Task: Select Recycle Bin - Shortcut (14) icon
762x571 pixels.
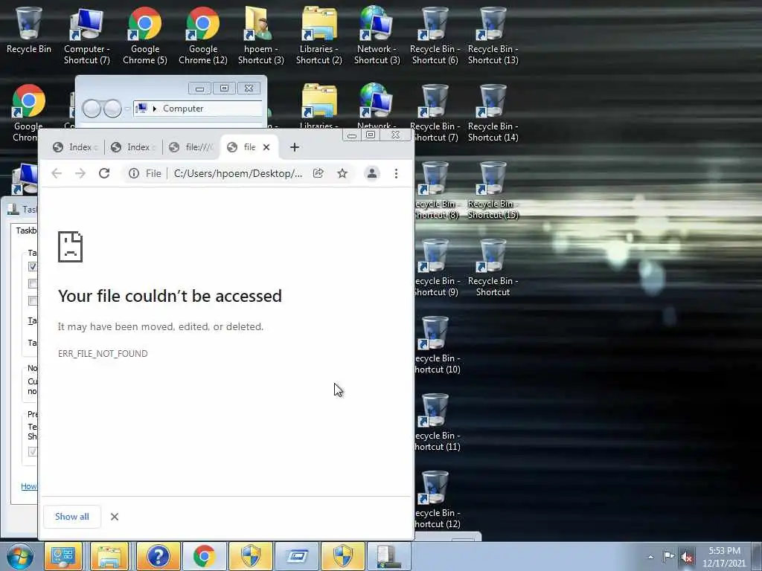Action: [x=493, y=113]
